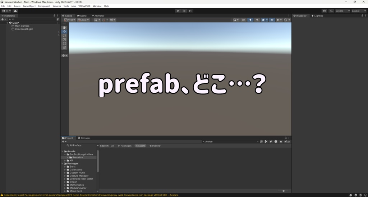Search scope: click 'Bercelina'

155,146
